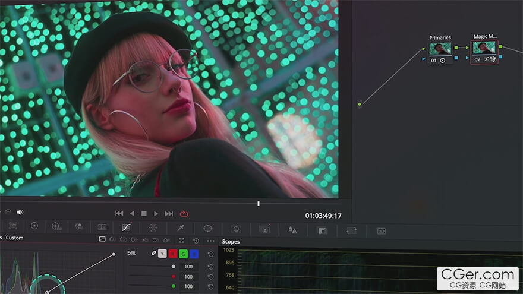Screen dimensions: 523x294
Task: Click the green intensity value field
Action: pos(188,286)
